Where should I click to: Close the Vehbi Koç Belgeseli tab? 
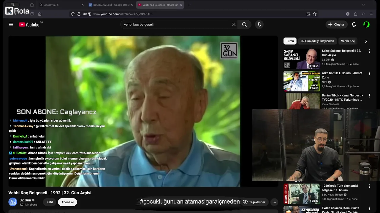tap(181, 5)
